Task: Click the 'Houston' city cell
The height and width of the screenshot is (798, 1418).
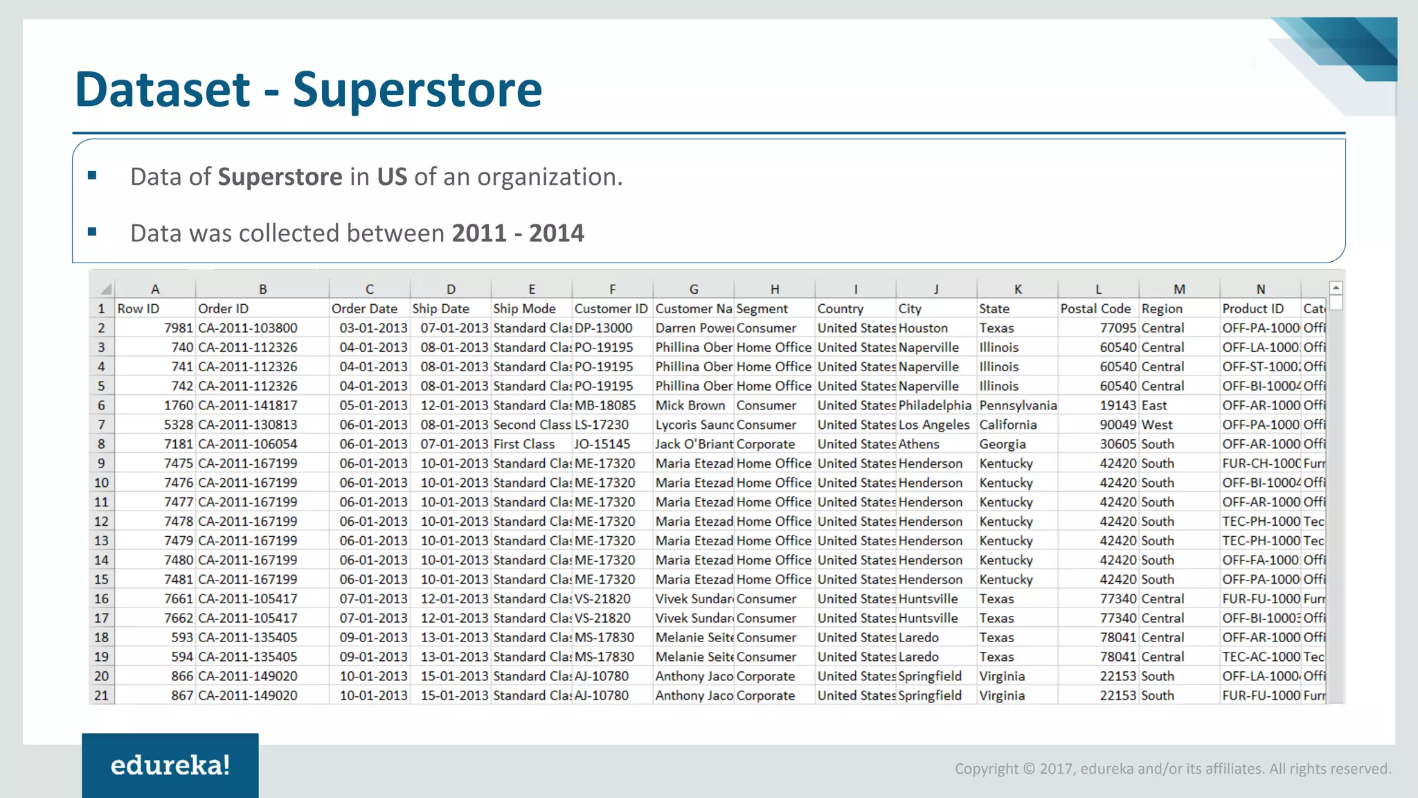Action: 937,328
